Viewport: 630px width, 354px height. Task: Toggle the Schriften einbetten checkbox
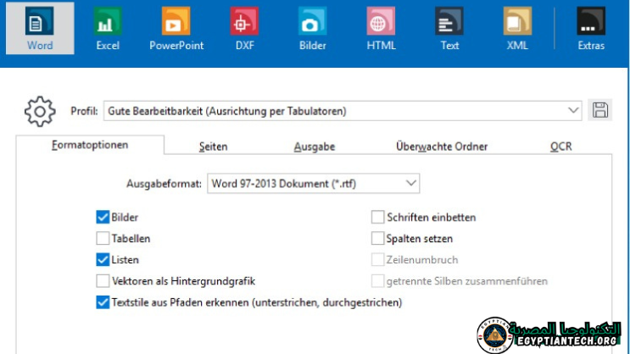pos(378,218)
